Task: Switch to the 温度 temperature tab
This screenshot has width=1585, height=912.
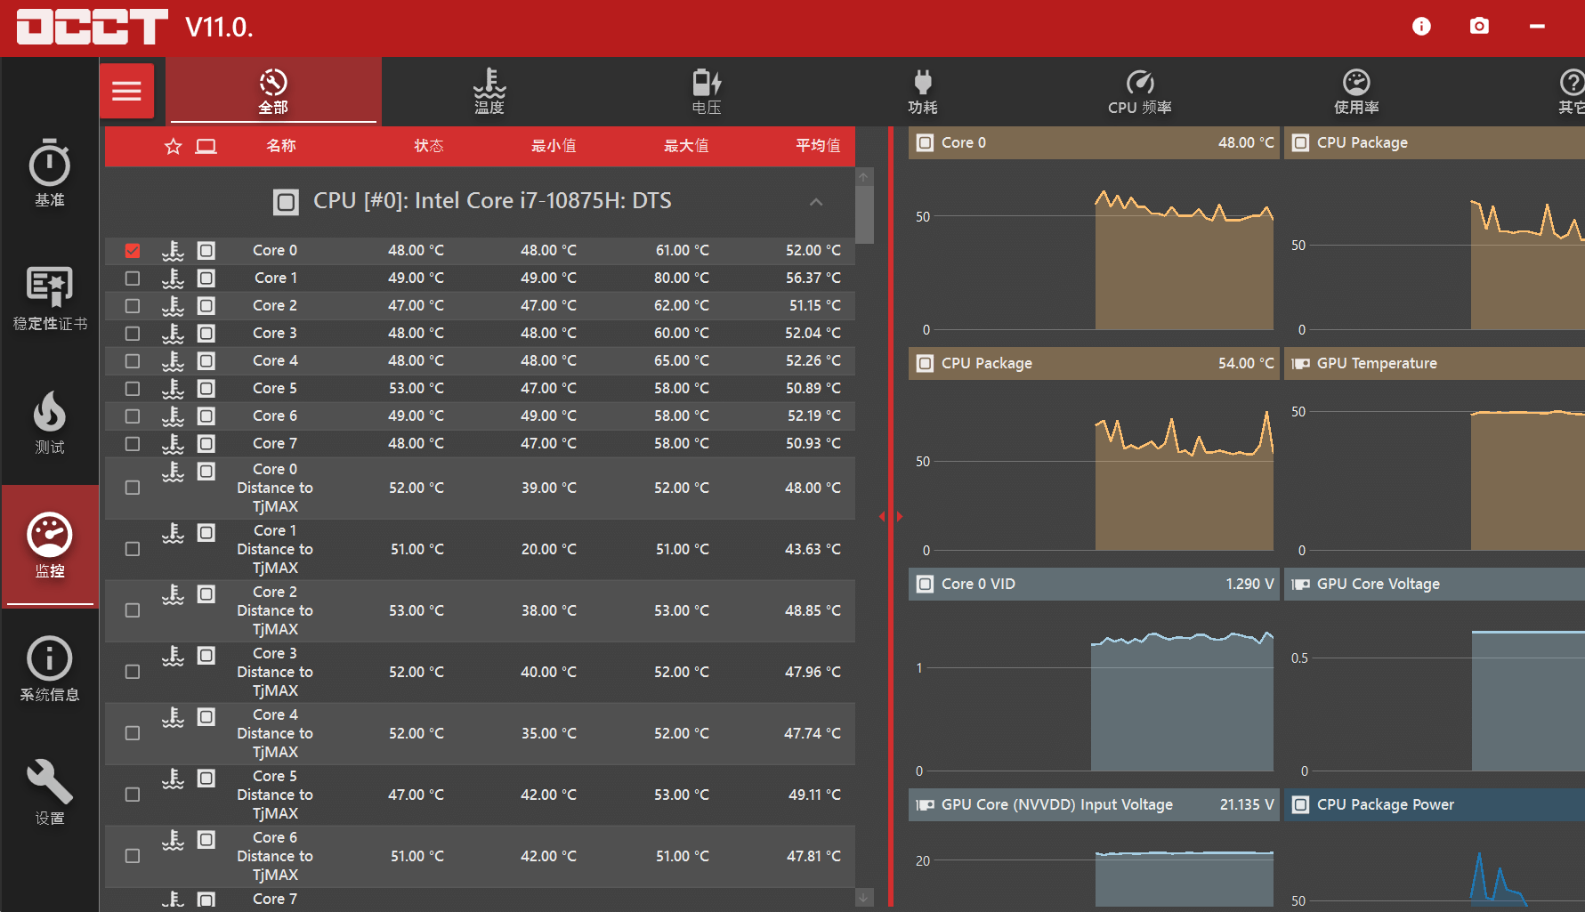Action: 489,91
